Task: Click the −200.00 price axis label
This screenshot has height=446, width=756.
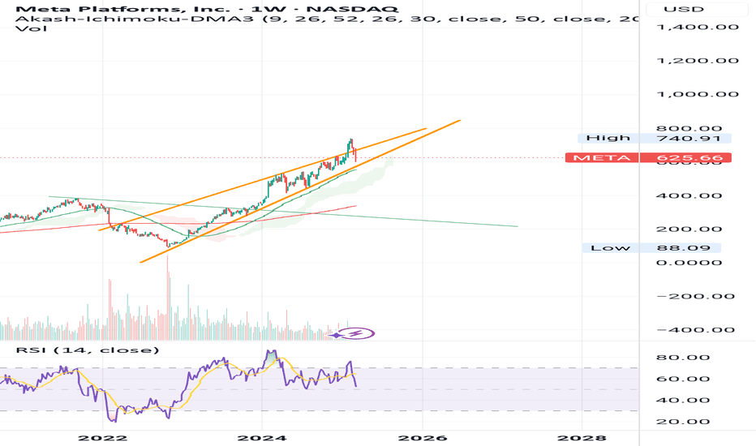Action: 696,296
